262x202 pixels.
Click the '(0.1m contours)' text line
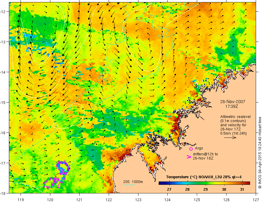233,121
